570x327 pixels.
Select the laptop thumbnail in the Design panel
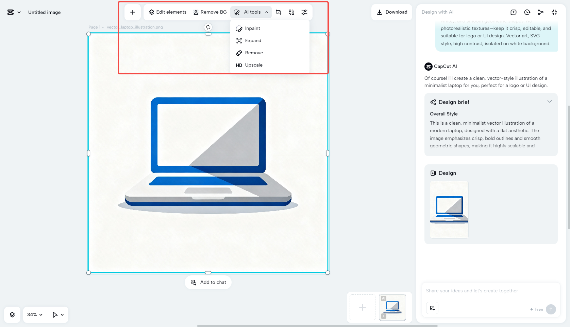pyautogui.click(x=449, y=210)
